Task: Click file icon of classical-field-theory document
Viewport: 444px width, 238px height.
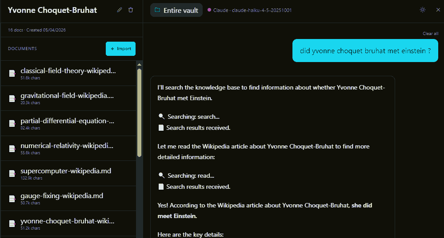Action: pyautogui.click(x=12, y=74)
